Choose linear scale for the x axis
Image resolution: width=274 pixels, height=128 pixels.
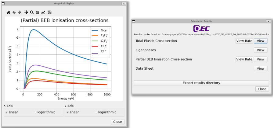(x=7, y=112)
